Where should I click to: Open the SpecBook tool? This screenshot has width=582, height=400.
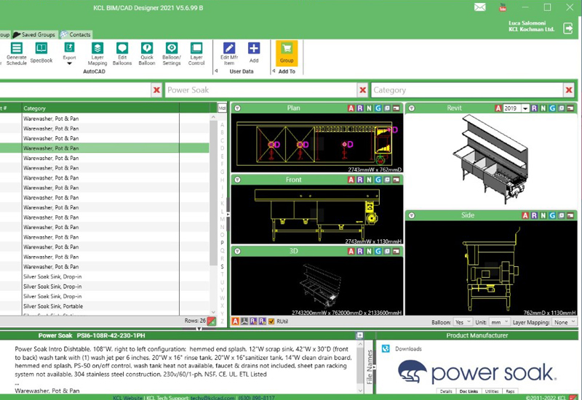click(41, 49)
